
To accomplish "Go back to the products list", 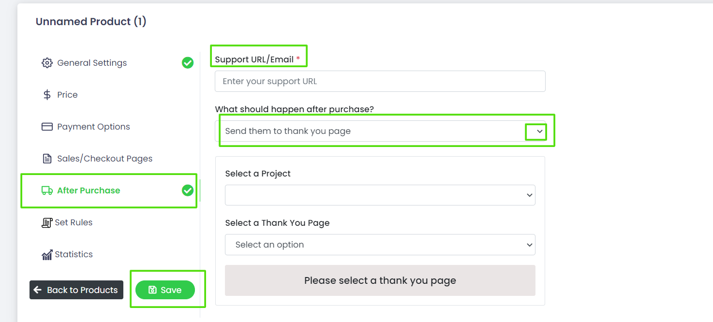I will 76,290.
